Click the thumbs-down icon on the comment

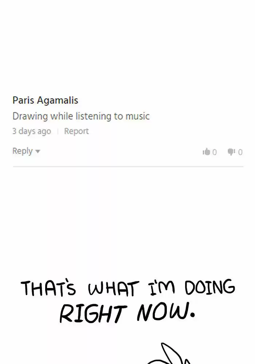point(231,152)
